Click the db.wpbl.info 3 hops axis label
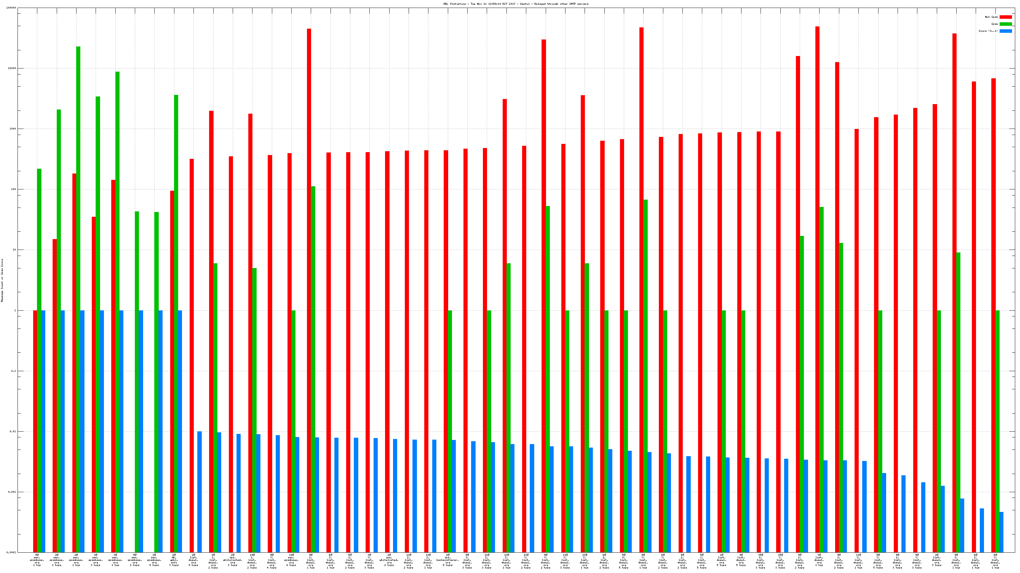Viewport: 1020px width, 573px height. [x=174, y=560]
